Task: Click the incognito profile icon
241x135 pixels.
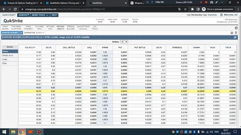Action: coord(204,9)
